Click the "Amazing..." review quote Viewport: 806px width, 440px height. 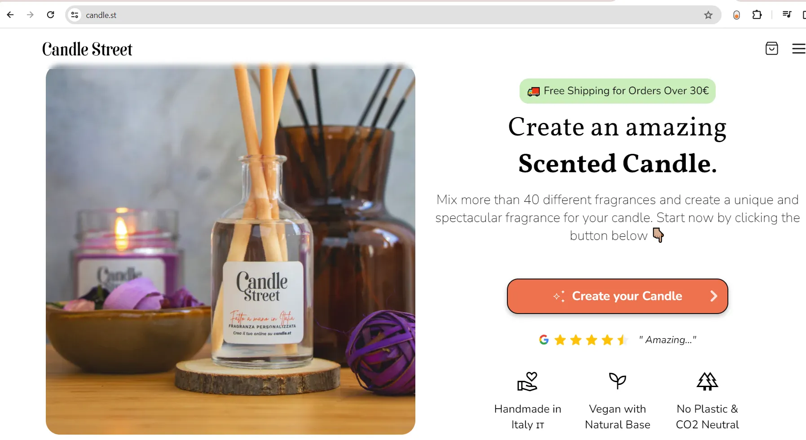pos(667,340)
